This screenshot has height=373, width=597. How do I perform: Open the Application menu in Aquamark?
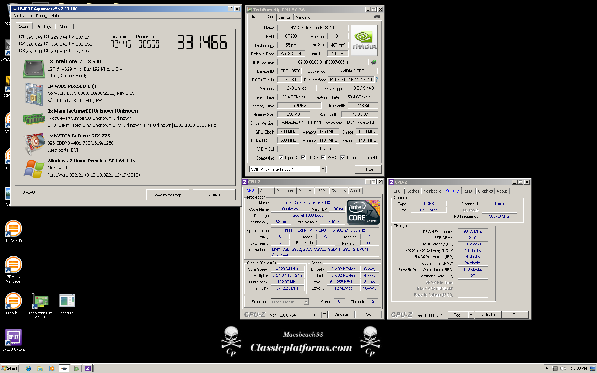click(22, 16)
